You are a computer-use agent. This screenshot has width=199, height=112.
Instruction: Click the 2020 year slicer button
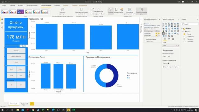point(21,75)
